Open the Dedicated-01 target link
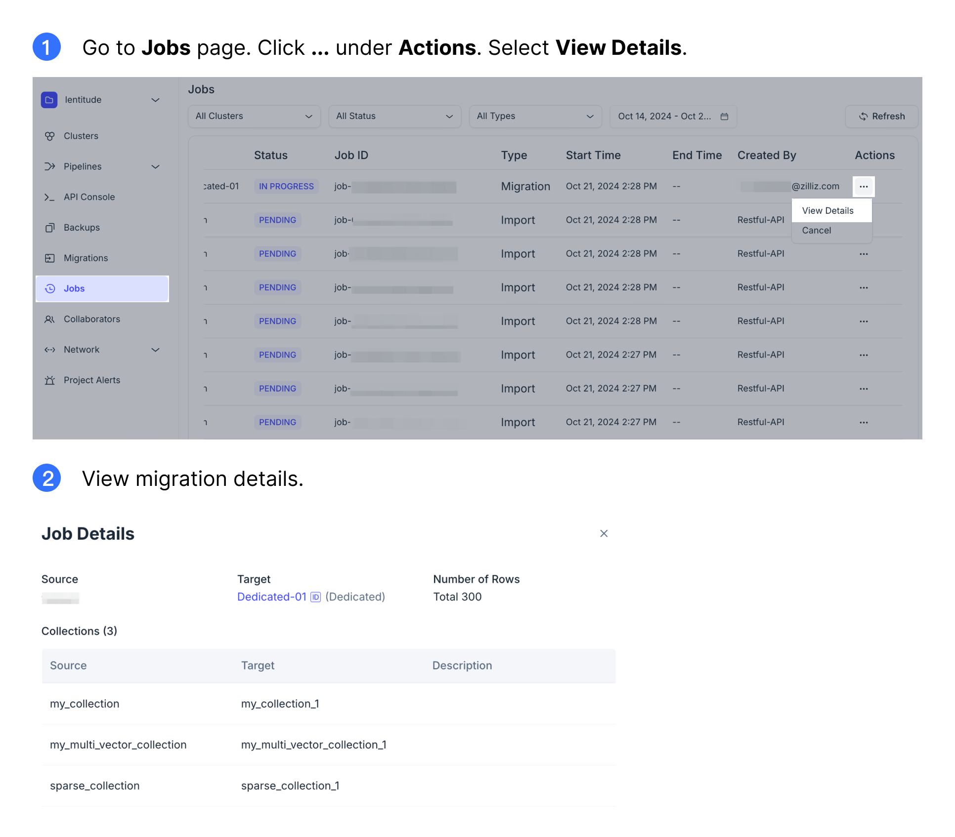Image resolution: width=955 pixels, height=837 pixels. click(271, 597)
